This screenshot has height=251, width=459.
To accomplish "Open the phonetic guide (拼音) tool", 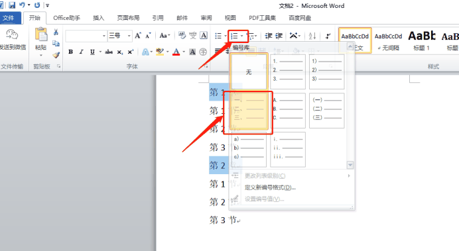I will pos(192,36).
